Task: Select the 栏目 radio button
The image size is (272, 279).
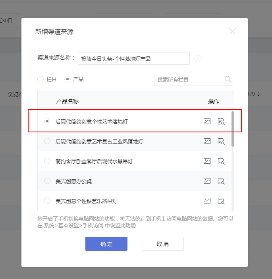Action: coord(41,79)
